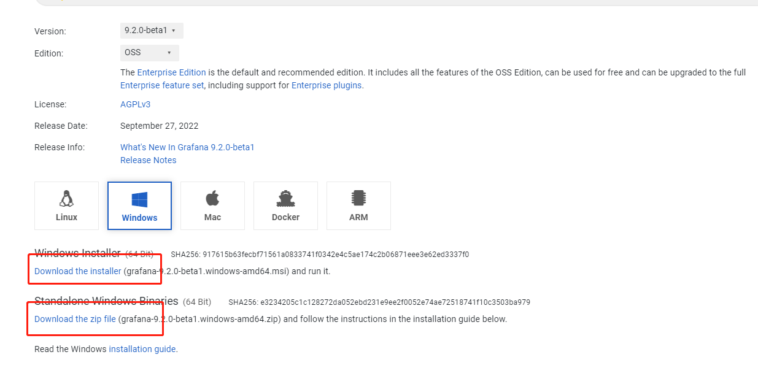Switch to the Linux platform tab label

pos(66,217)
